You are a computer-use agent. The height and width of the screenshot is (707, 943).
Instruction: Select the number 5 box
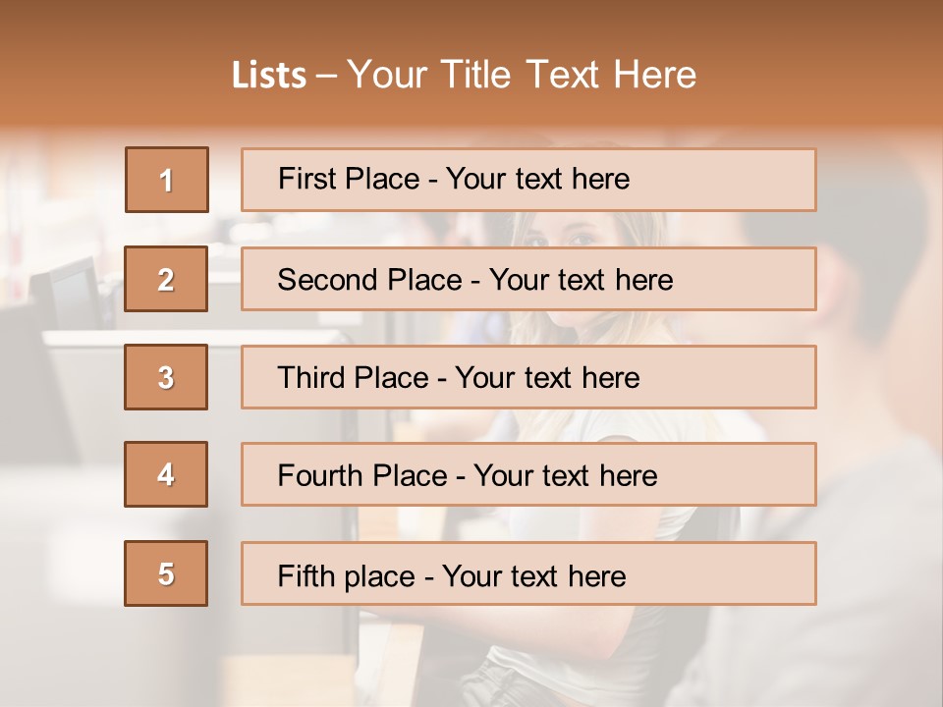coord(166,573)
